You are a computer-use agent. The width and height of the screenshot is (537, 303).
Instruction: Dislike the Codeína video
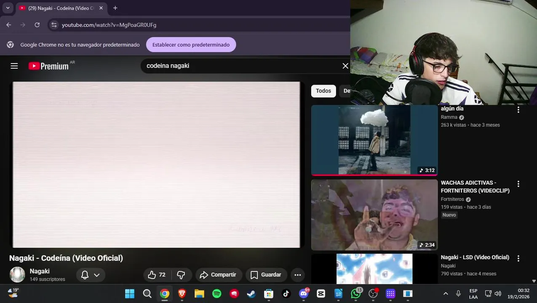pyautogui.click(x=181, y=275)
